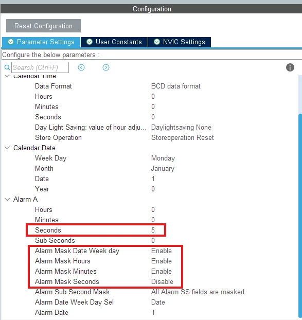
Task: Click the vertical scrollbar thumb
Action: [300, 216]
